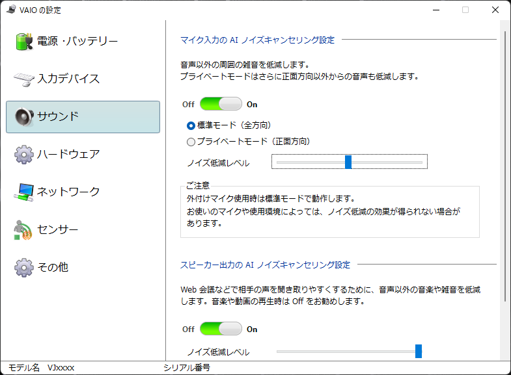The image size is (511, 375).
Task: Toggle speaker output AI noise cancelling switch
Action: [x=221, y=329]
